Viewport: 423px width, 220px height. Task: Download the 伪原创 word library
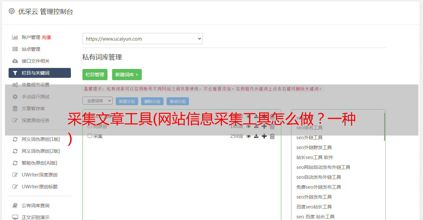[x=256, y=126]
